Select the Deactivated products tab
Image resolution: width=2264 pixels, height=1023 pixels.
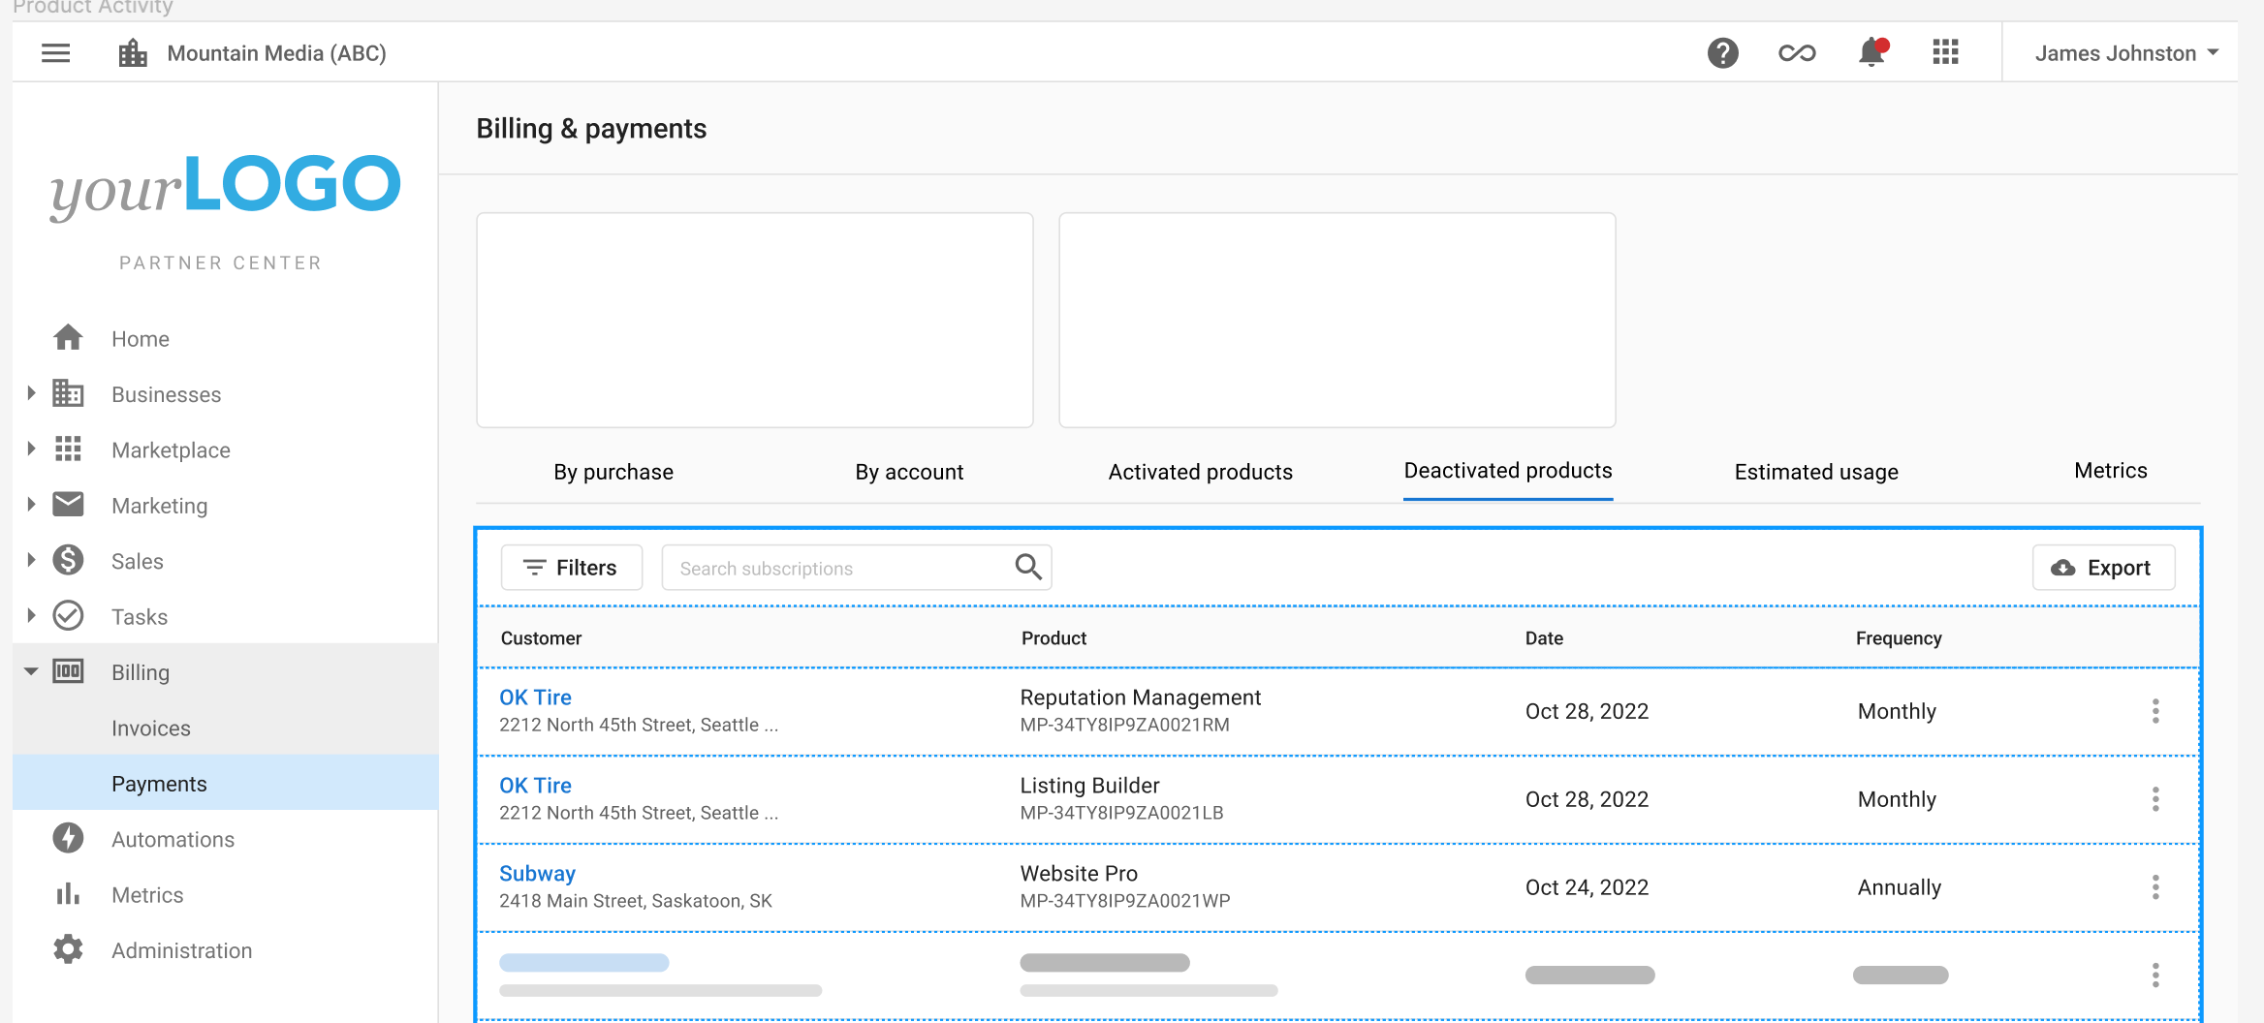click(x=1508, y=471)
